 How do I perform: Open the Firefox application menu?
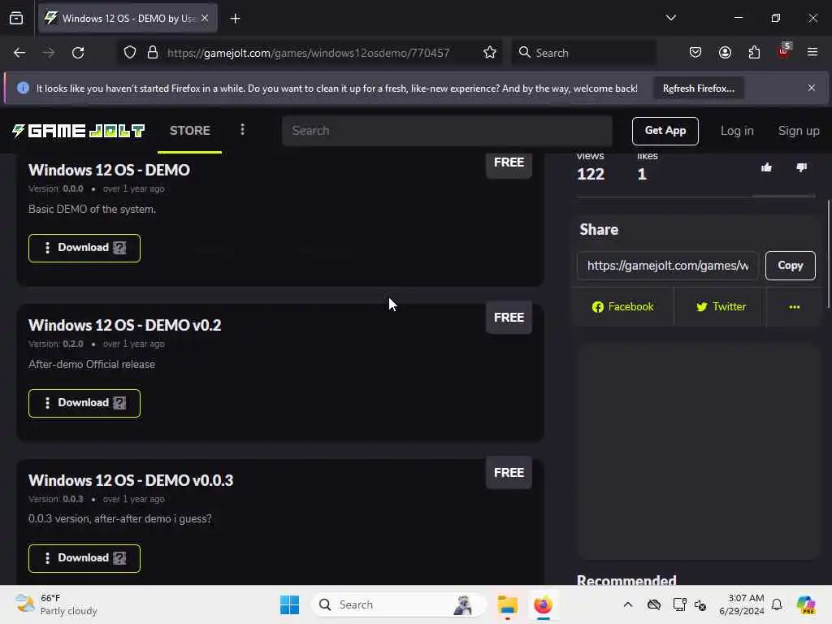coord(812,53)
